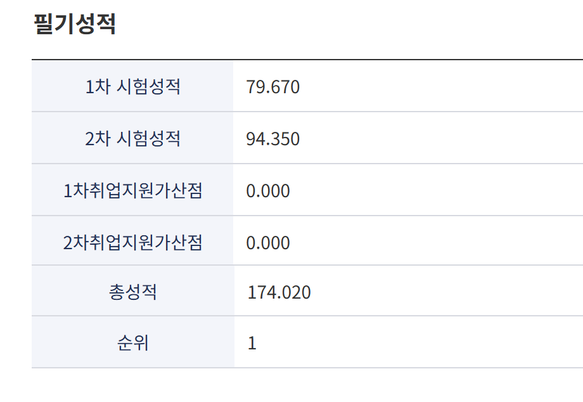Click the 필기성적 section heading
The width and height of the screenshot is (583, 402).
click(74, 25)
